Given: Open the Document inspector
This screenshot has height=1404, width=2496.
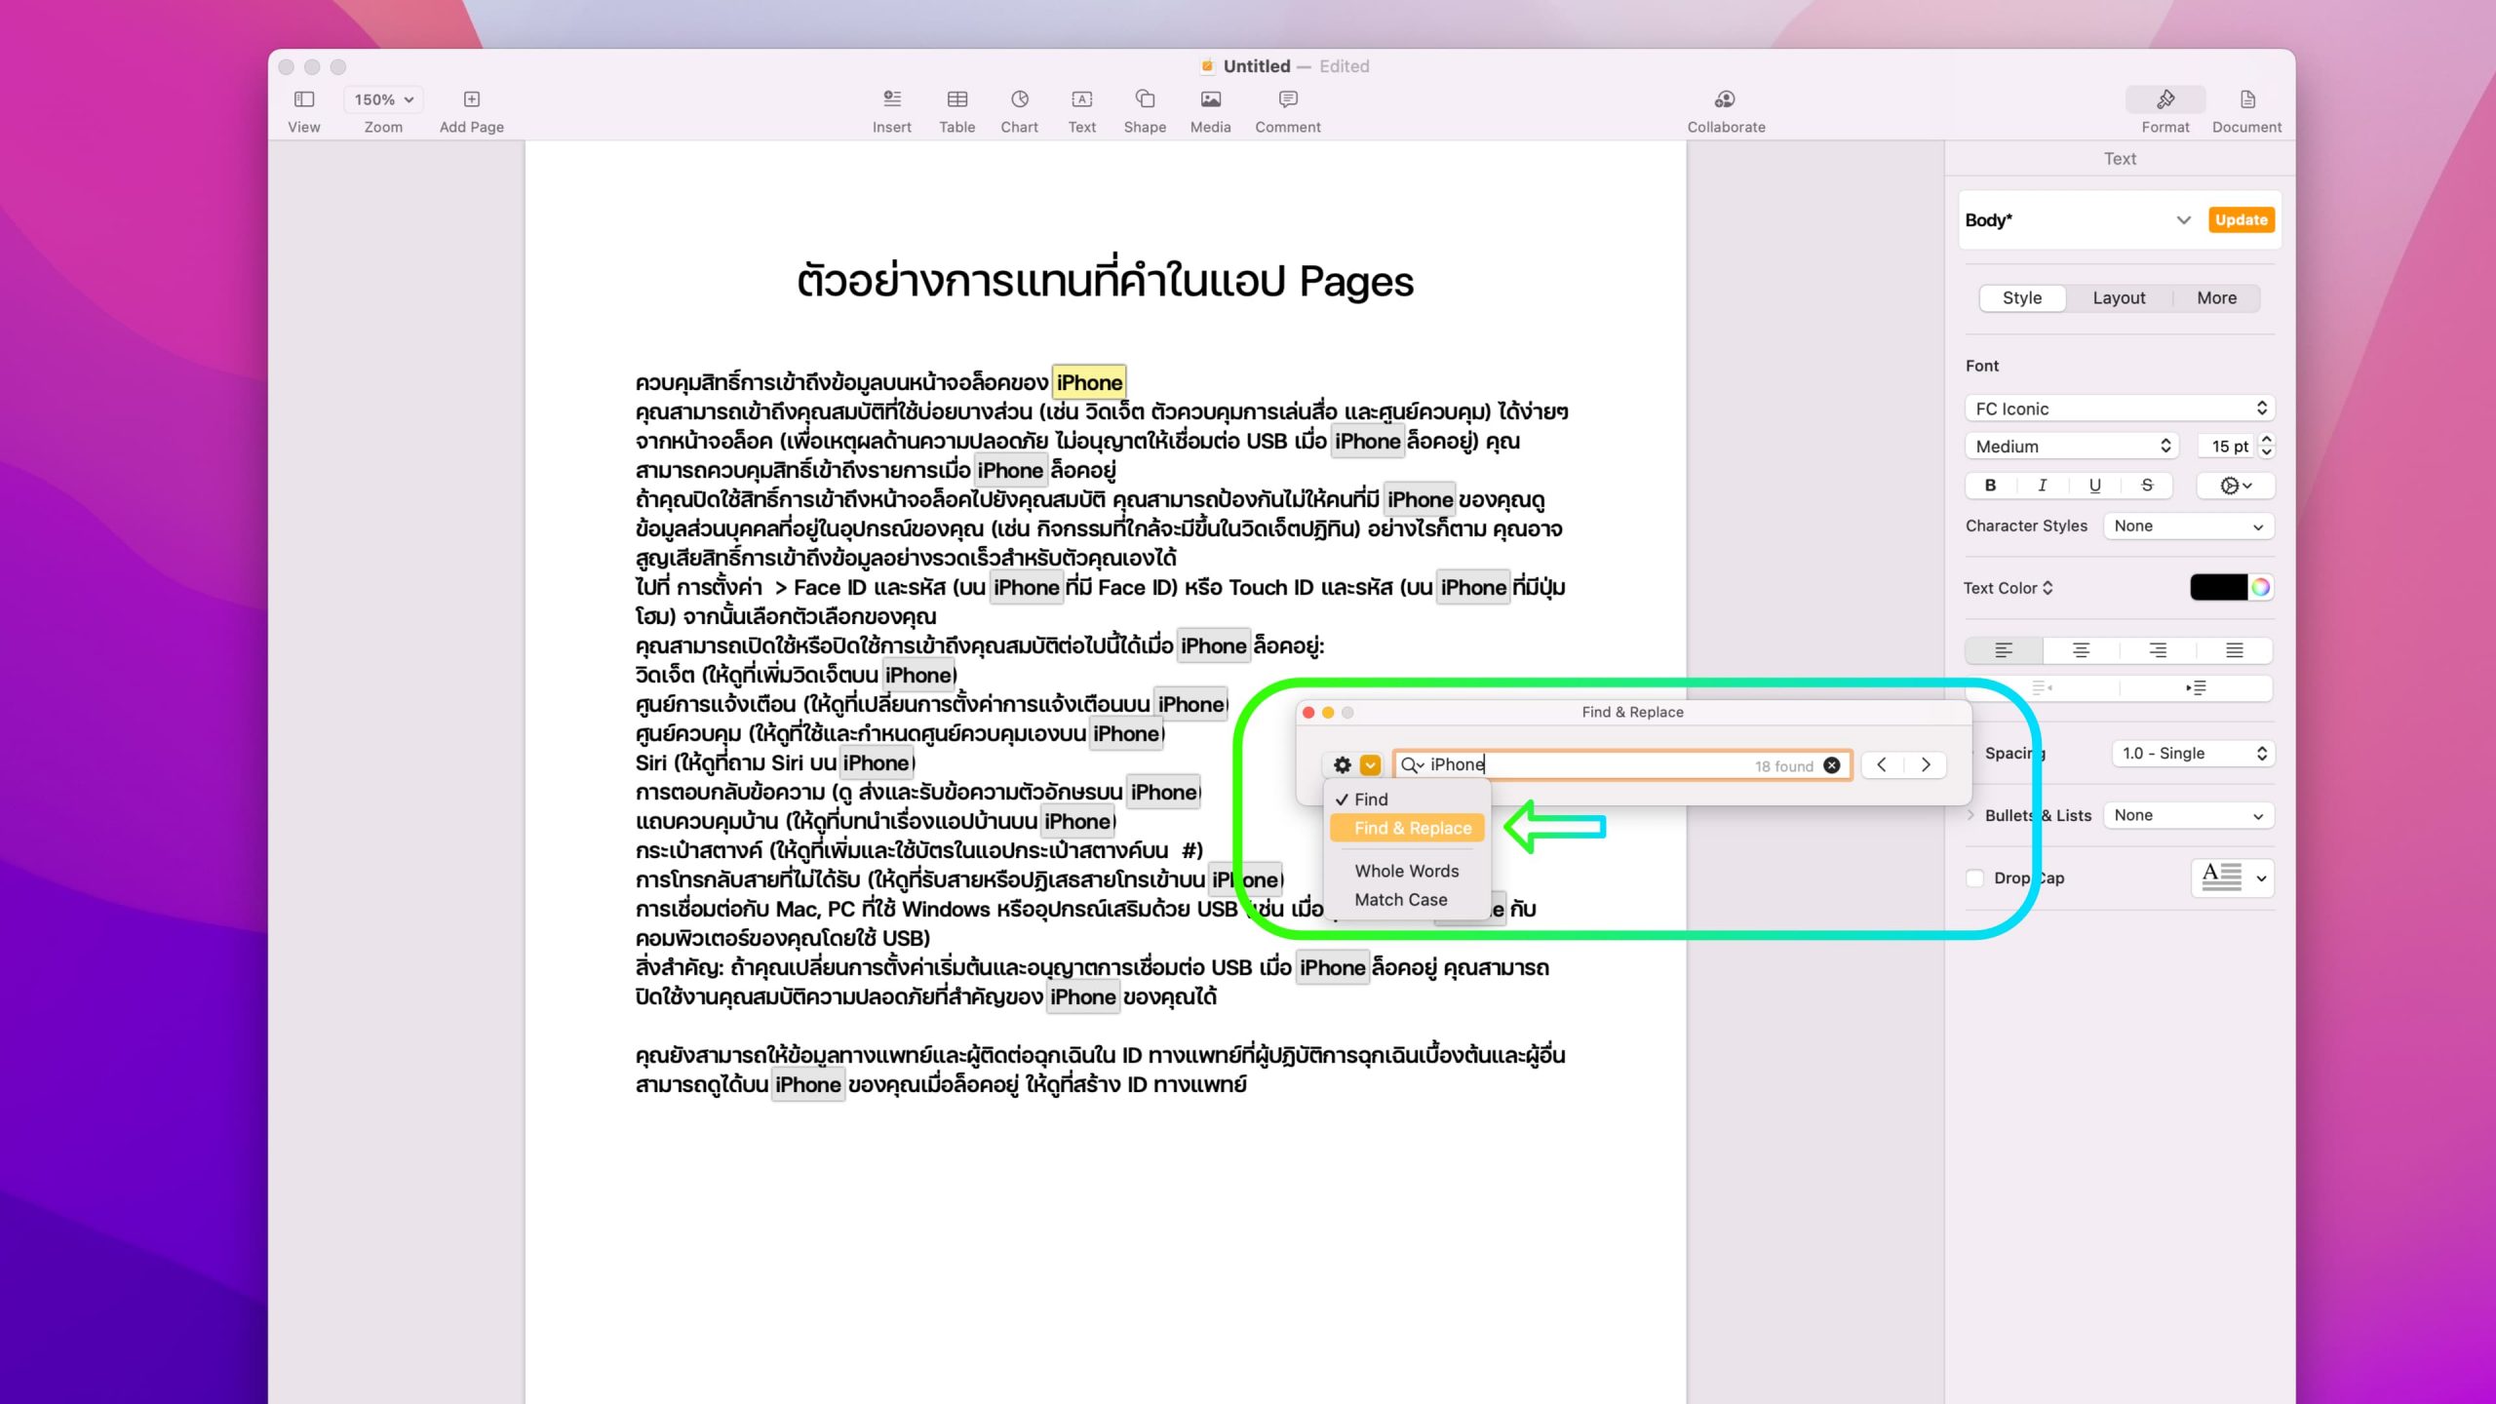Looking at the screenshot, I should [x=2246, y=99].
